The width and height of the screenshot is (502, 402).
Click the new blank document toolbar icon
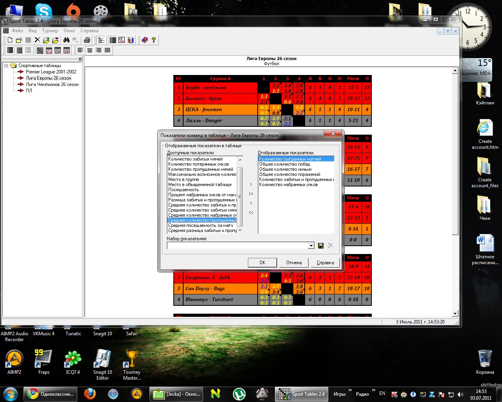10,40
